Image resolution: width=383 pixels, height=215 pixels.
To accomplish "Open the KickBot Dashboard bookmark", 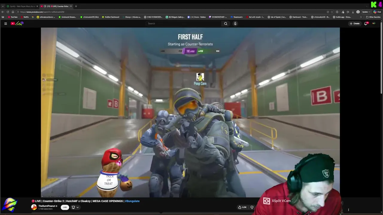I will [x=110, y=17].
